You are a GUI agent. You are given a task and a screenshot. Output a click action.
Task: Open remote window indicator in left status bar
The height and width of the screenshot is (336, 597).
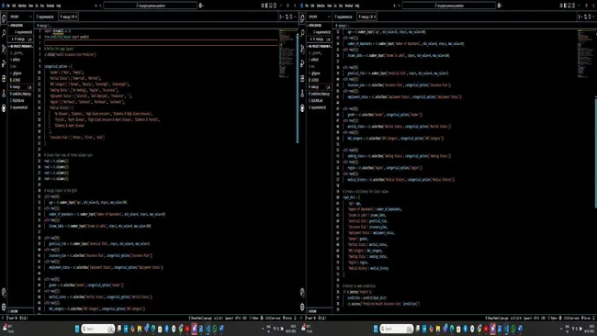[2, 318]
